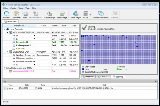This screenshot has width=160, height=106.
Task: Open the EFI system partition dropdown arrow
Action: click(x=34, y=58)
